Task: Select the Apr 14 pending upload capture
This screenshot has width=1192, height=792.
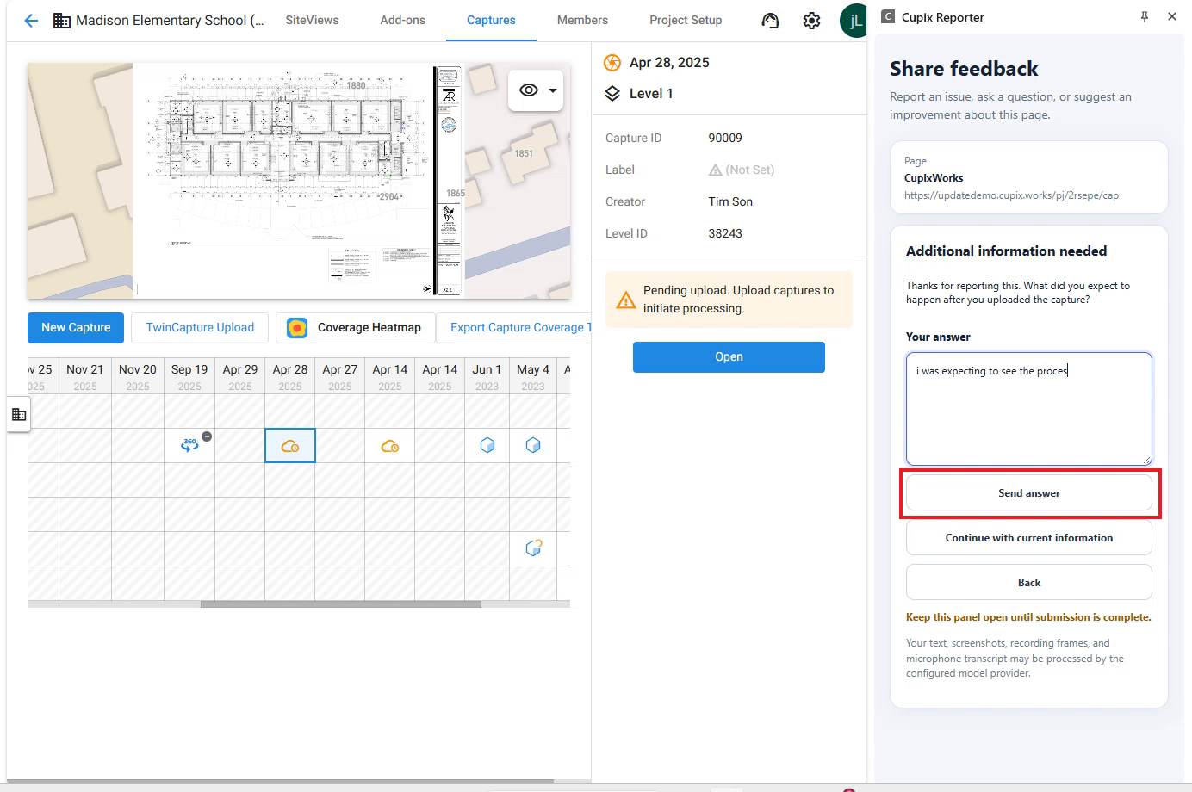Action: click(x=390, y=446)
